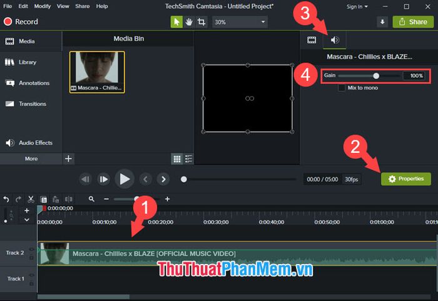
Task: Open the Media tab in sidebar
Action: 31,41
